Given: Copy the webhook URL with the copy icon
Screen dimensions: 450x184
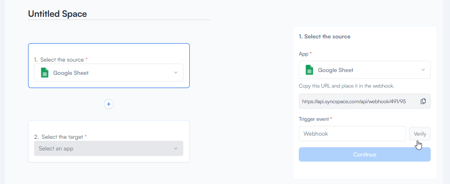Looking at the screenshot, I should (423, 101).
